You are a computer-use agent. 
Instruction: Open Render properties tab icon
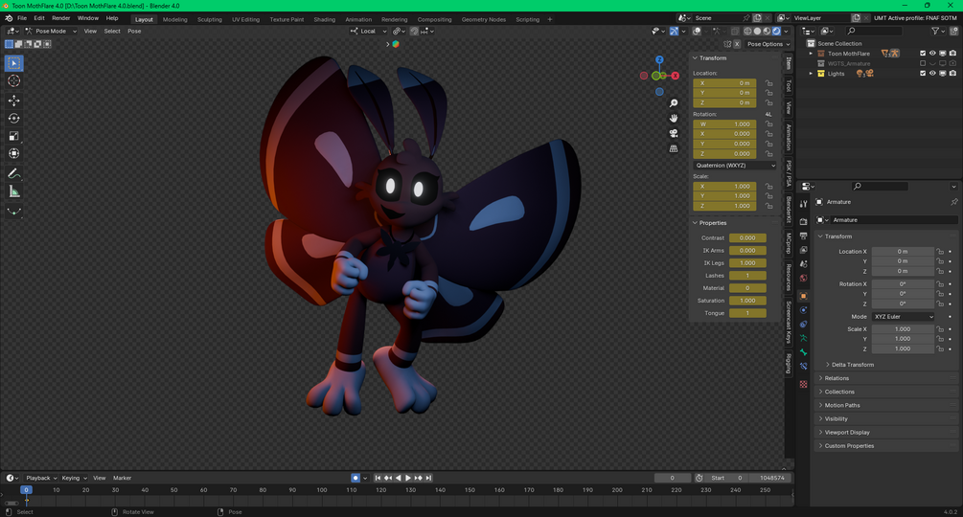(803, 221)
